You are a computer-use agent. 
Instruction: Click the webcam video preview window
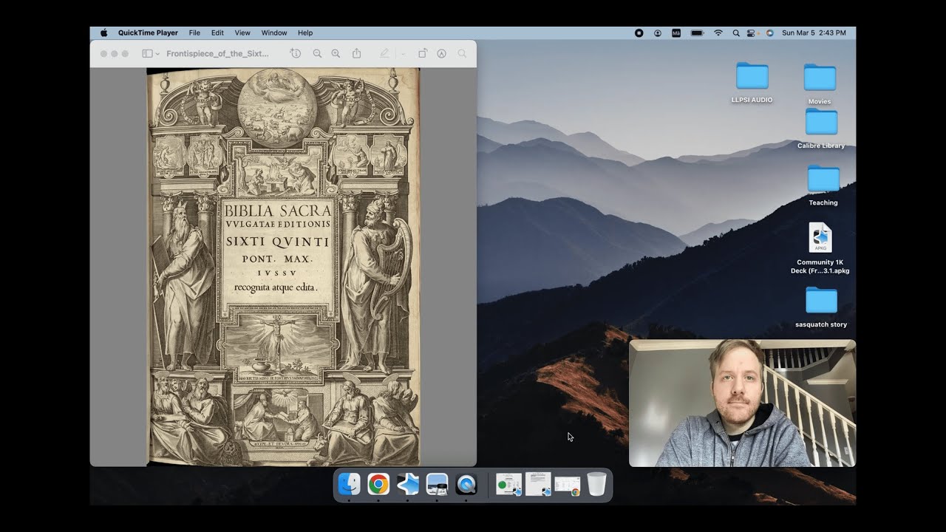742,403
